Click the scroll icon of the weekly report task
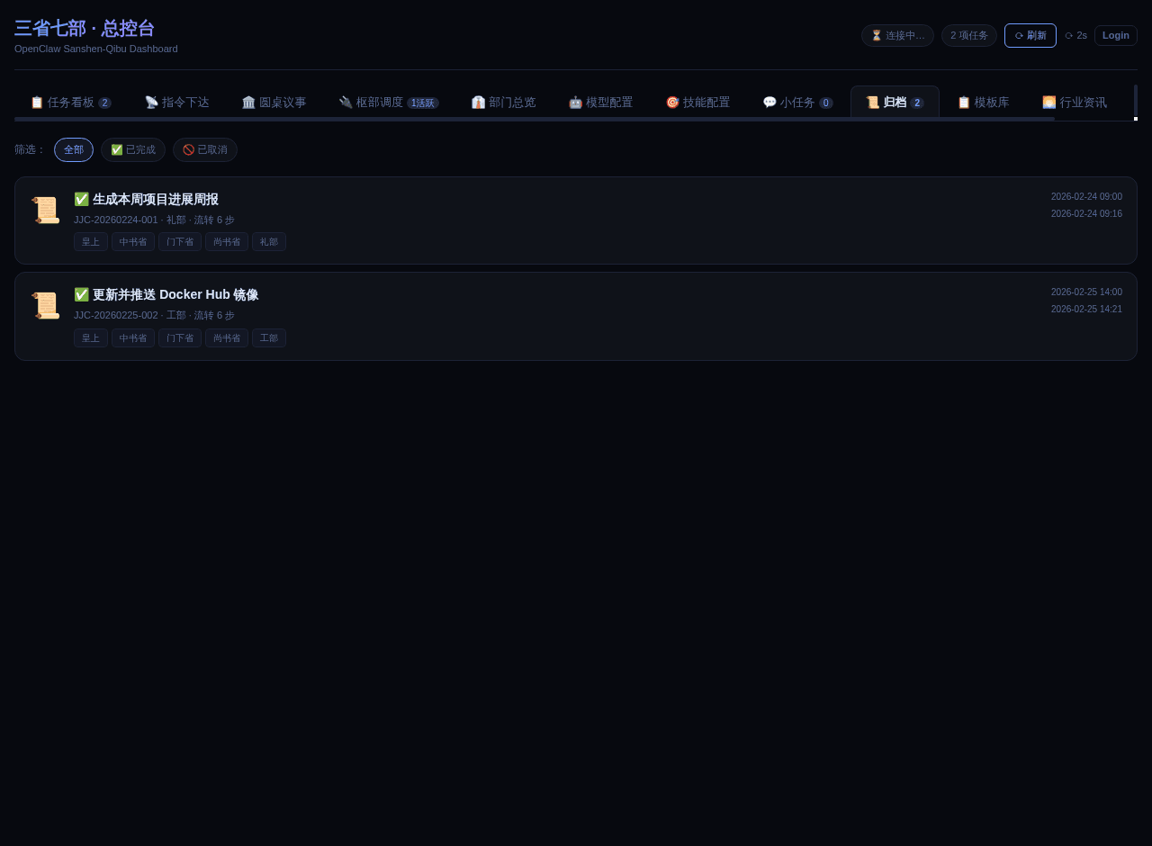The image size is (1152, 846). [x=45, y=211]
